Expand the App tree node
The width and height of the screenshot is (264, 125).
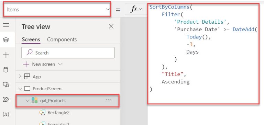20,76
